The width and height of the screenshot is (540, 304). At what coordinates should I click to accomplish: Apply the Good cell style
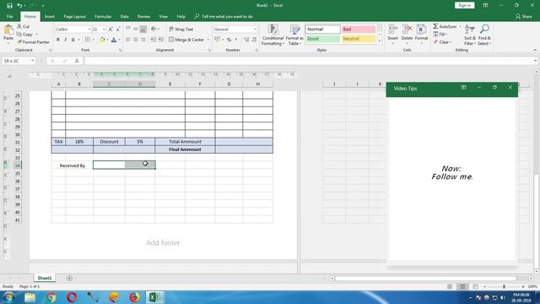[322, 39]
